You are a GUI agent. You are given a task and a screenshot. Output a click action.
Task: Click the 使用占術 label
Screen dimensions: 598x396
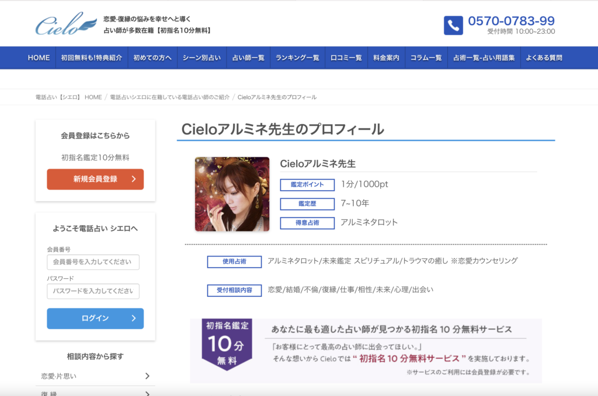(234, 262)
